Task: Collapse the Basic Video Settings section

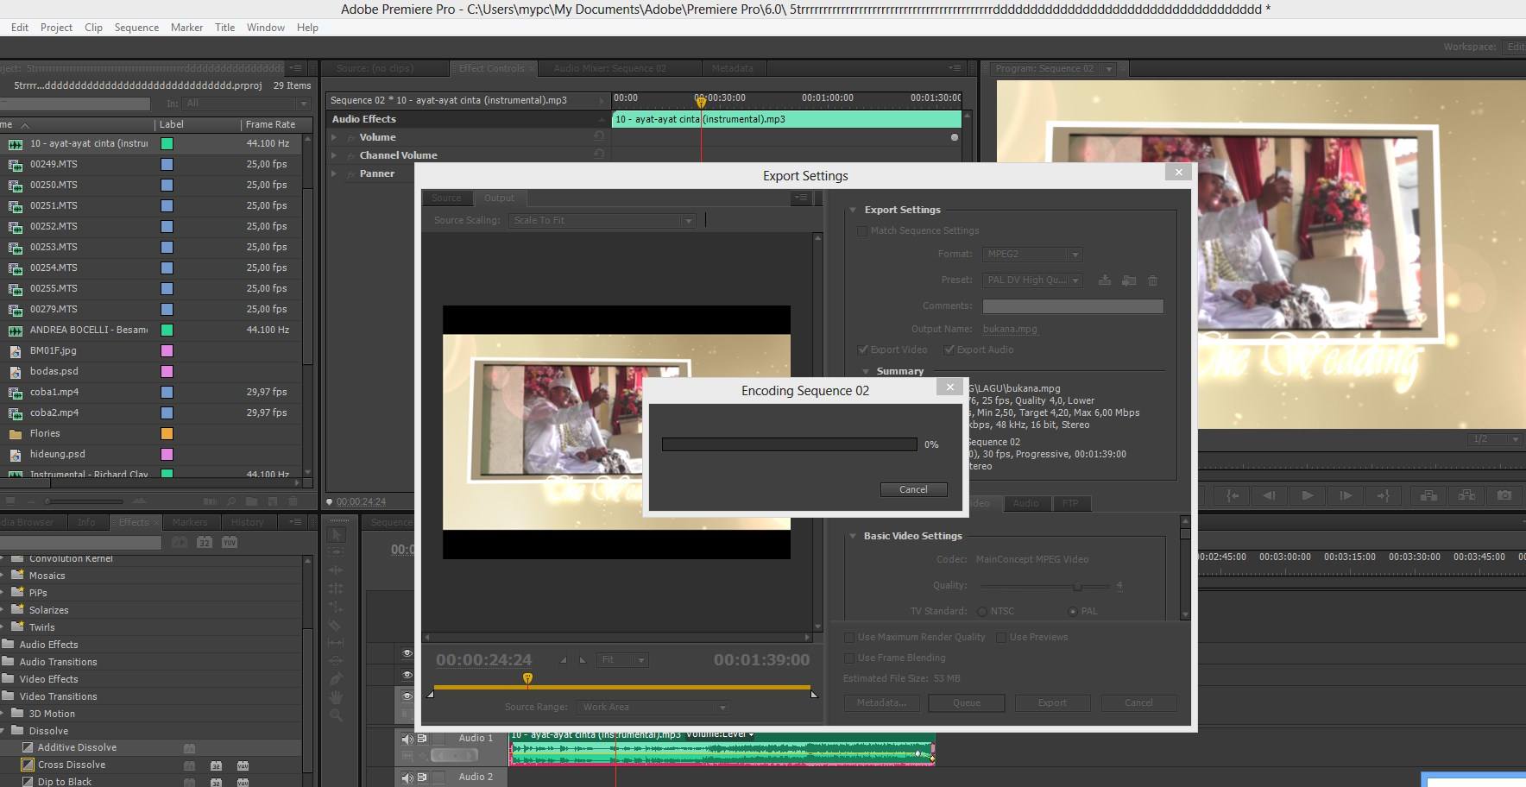Action: pos(853,536)
